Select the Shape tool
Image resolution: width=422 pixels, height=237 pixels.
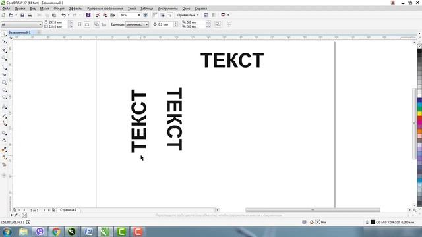click(x=4, y=41)
